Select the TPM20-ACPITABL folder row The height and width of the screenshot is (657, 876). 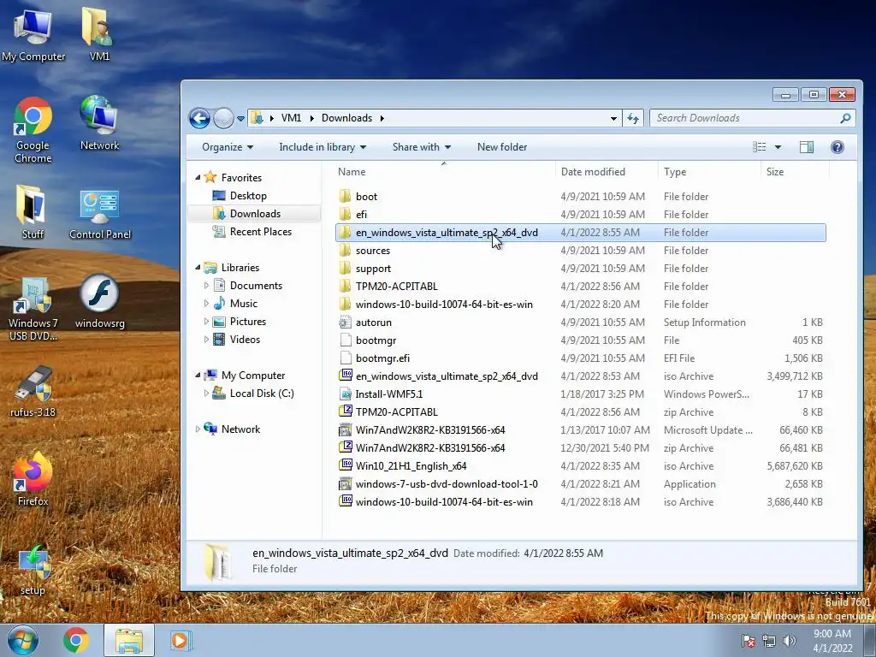click(581, 286)
